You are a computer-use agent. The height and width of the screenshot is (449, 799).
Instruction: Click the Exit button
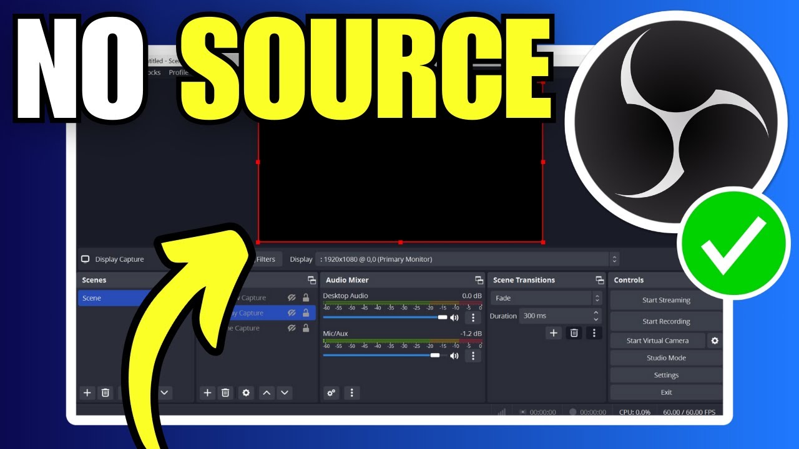666,392
